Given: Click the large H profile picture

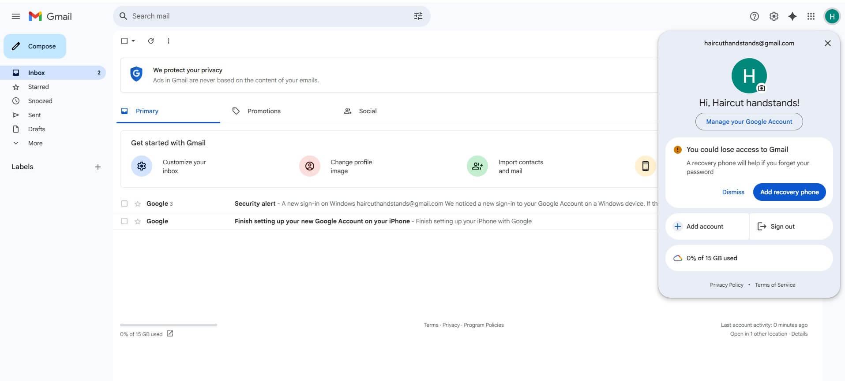Looking at the screenshot, I should pyautogui.click(x=749, y=76).
